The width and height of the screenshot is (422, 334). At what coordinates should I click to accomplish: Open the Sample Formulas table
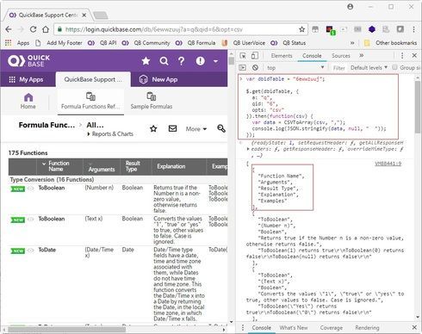152,101
